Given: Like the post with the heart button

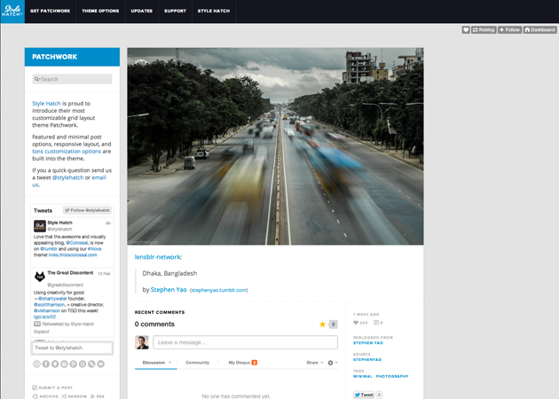Looking at the screenshot, I should pyautogui.click(x=467, y=29).
